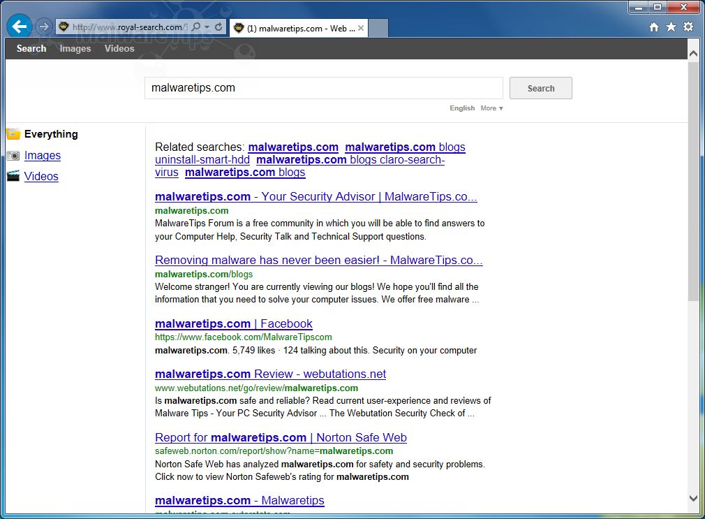This screenshot has height=519, width=705.
Task: Open the malwaretips.com Facebook result link
Action: click(234, 323)
